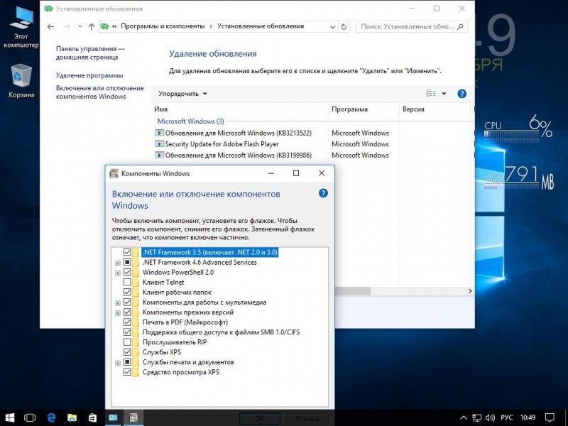Viewport: 568px width, 426px height.
Task: Collapse the Microsoft Windows (3) group
Action: pos(190,121)
